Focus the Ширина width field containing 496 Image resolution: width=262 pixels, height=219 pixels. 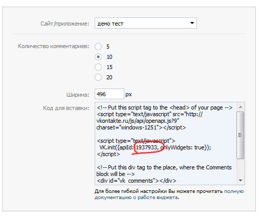point(110,94)
